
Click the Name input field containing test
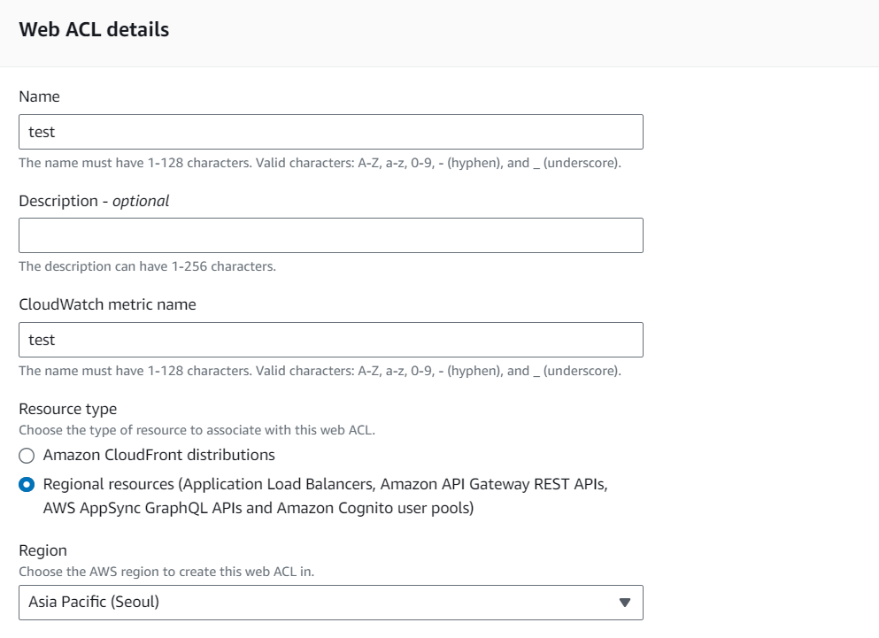(330, 132)
